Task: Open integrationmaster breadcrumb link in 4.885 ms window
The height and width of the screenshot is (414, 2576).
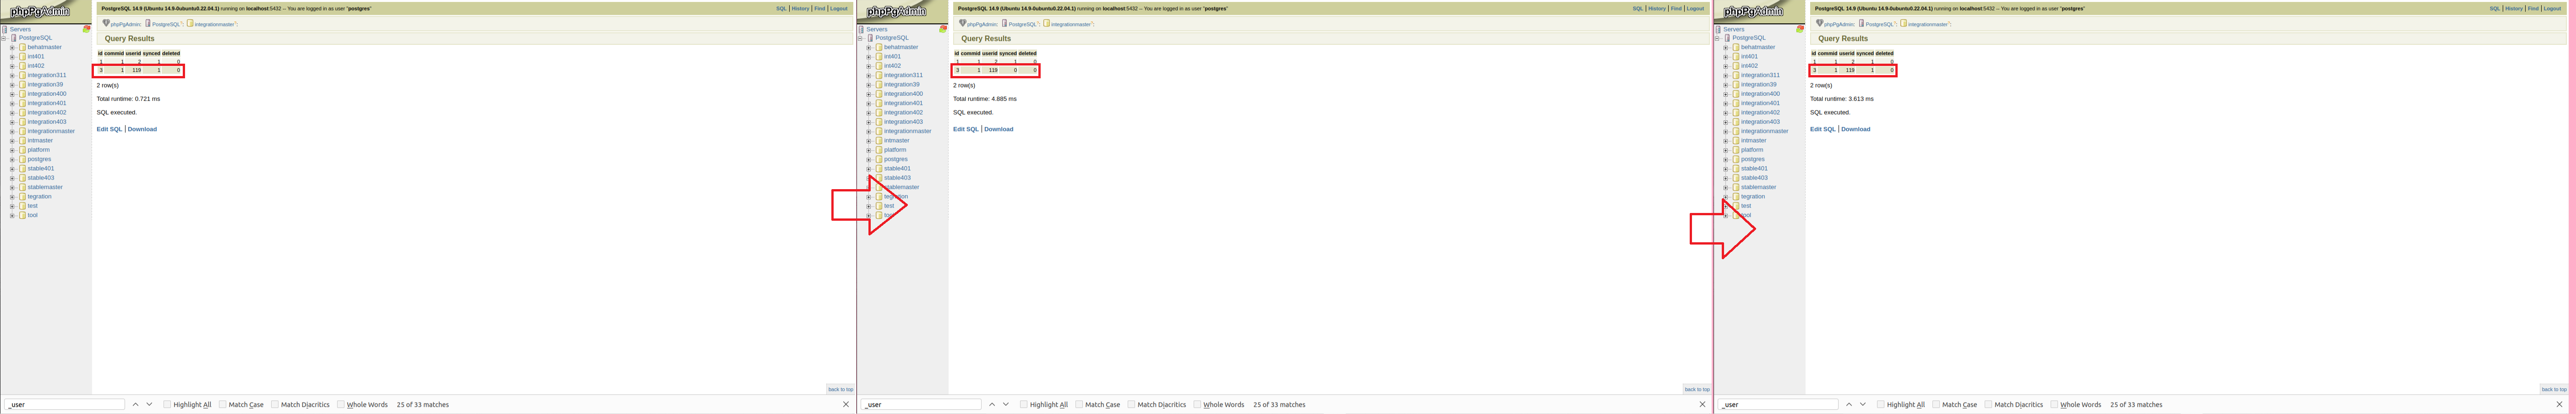Action: [1072, 24]
